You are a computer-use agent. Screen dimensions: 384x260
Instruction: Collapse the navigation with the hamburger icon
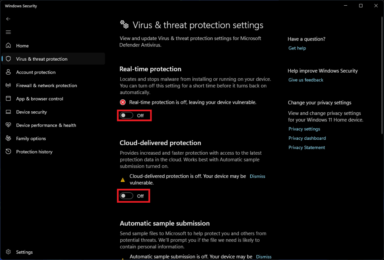click(x=8, y=32)
